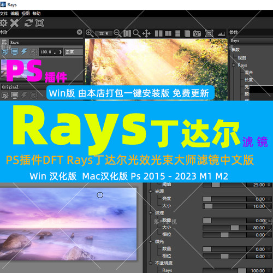Click the bracketed frame icon on Original layer

click(x=34, y=95)
